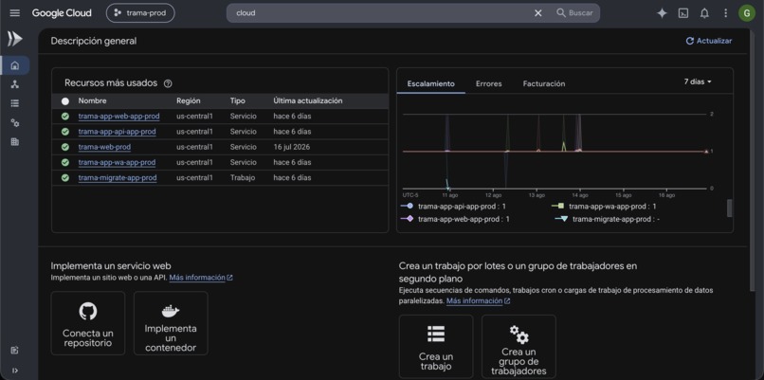Viewport: 764px width, 380px height.
Task: Click Más información under batch job description
Action: tap(478, 301)
